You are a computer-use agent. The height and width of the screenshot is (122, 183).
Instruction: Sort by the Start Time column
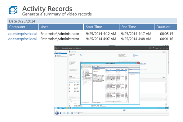(x=101, y=27)
